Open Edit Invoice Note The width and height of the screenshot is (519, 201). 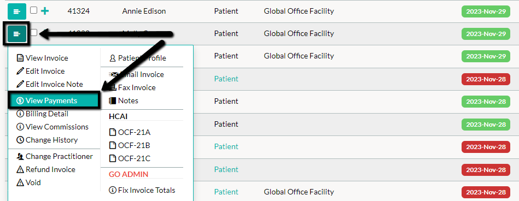(50, 84)
